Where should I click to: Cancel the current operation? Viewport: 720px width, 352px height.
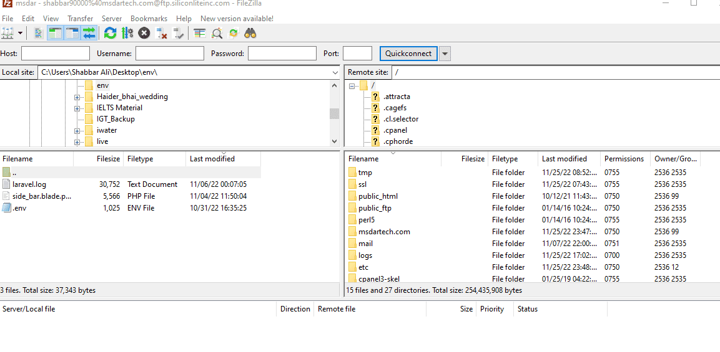144,33
